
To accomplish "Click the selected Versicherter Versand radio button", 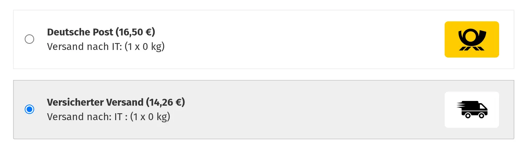I will tap(29, 109).
